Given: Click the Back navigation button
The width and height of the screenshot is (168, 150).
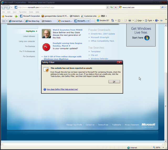Looking at the screenshot, I should coord(3,7).
